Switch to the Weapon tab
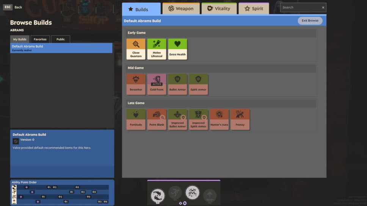This screenshot has width=367, height=206. (181, 9)
